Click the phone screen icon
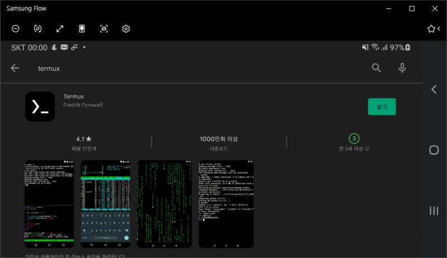This screenshot has width=447, height=258. click(82, 29)
